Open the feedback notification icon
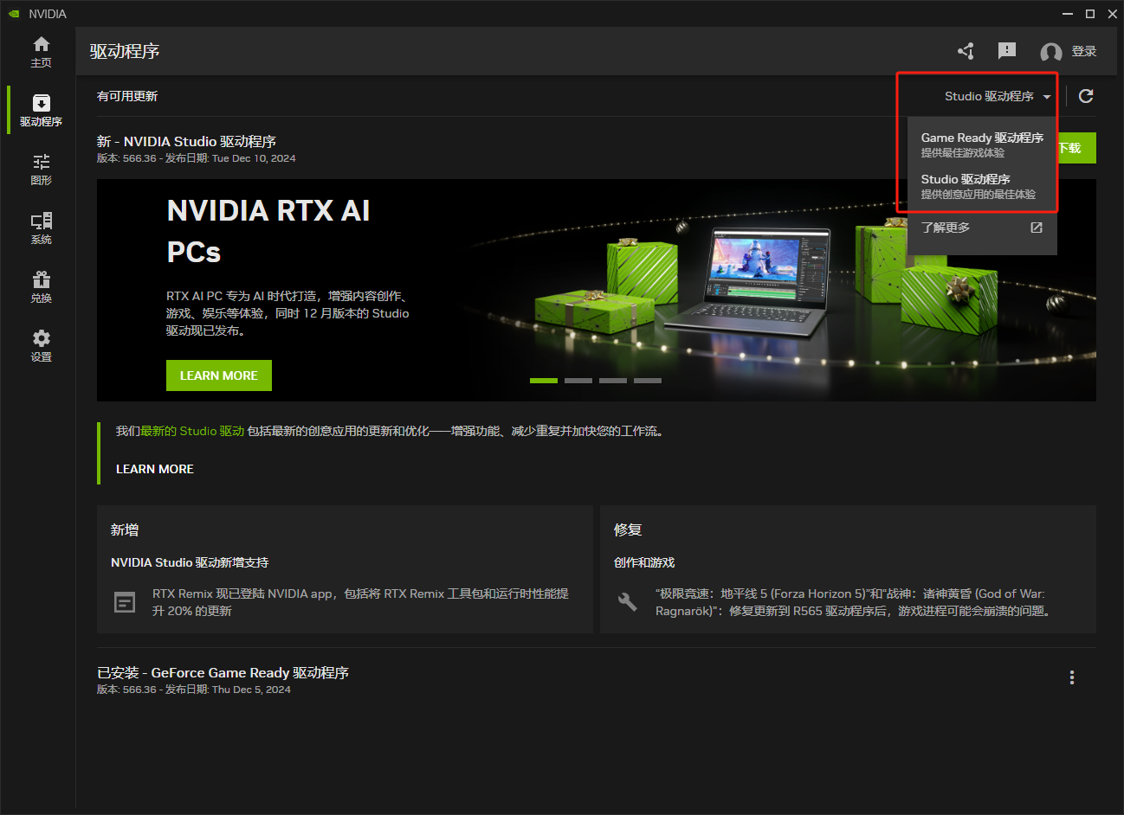Viewport: 1124px width, 815px height. 1007,51
